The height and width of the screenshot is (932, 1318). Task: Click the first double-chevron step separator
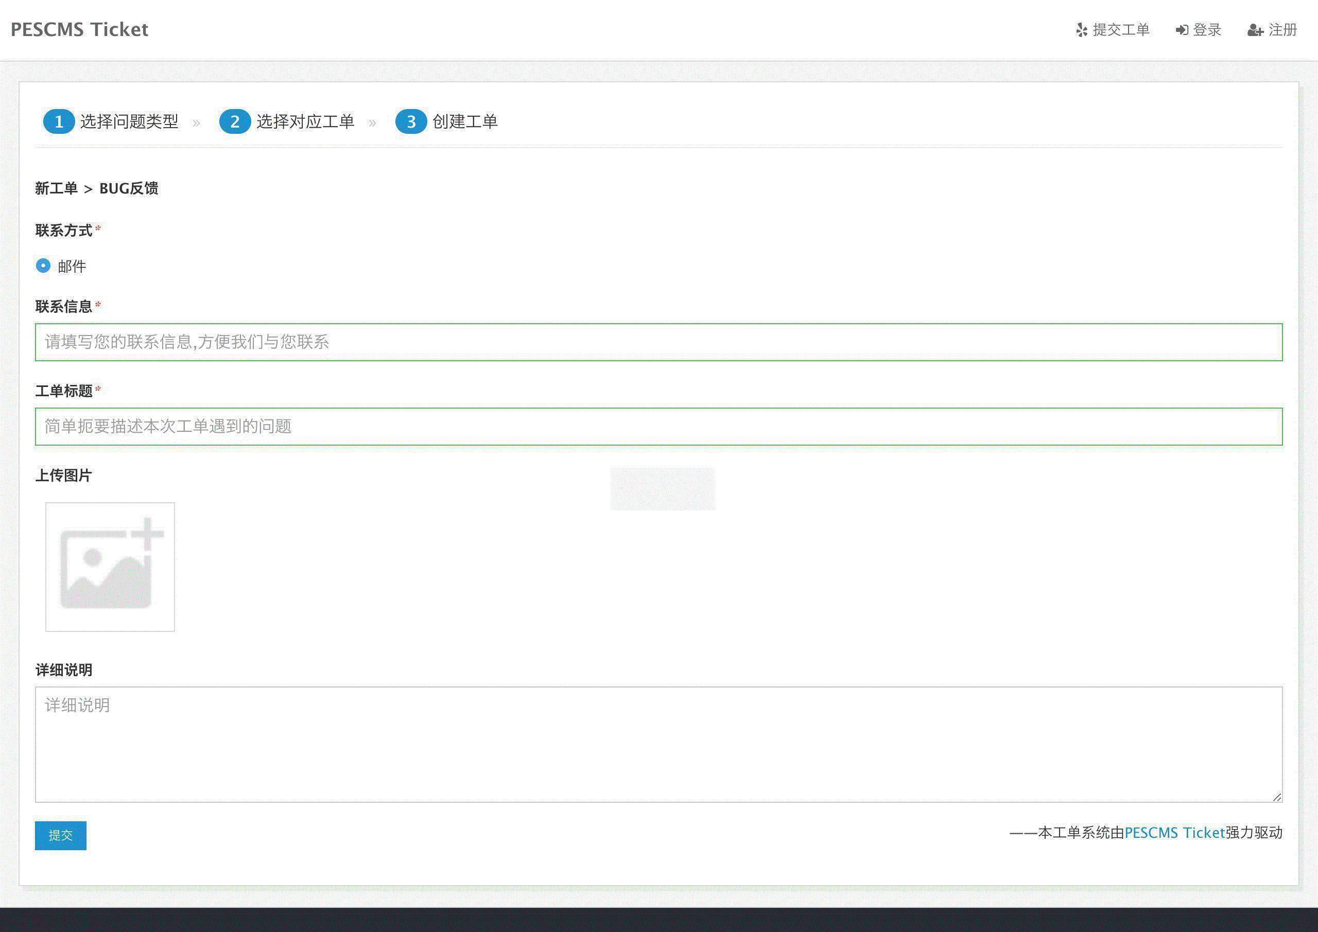tap(196, 123)
